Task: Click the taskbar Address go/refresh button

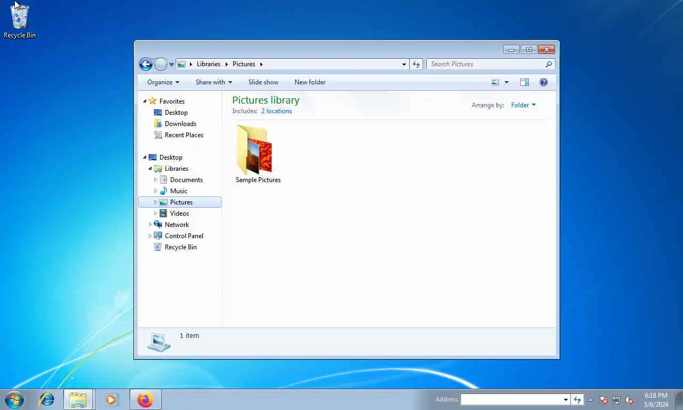Action: click(x=577, y=399)
